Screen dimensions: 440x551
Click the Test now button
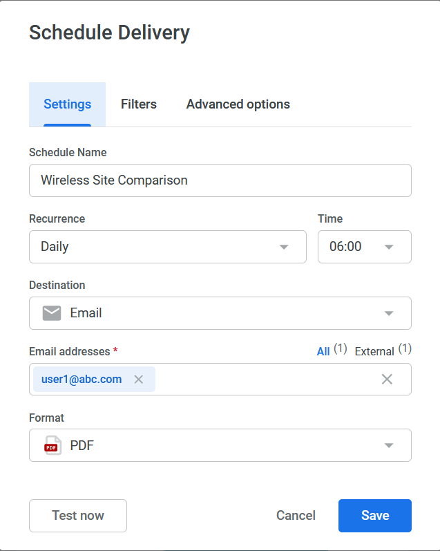78,516
